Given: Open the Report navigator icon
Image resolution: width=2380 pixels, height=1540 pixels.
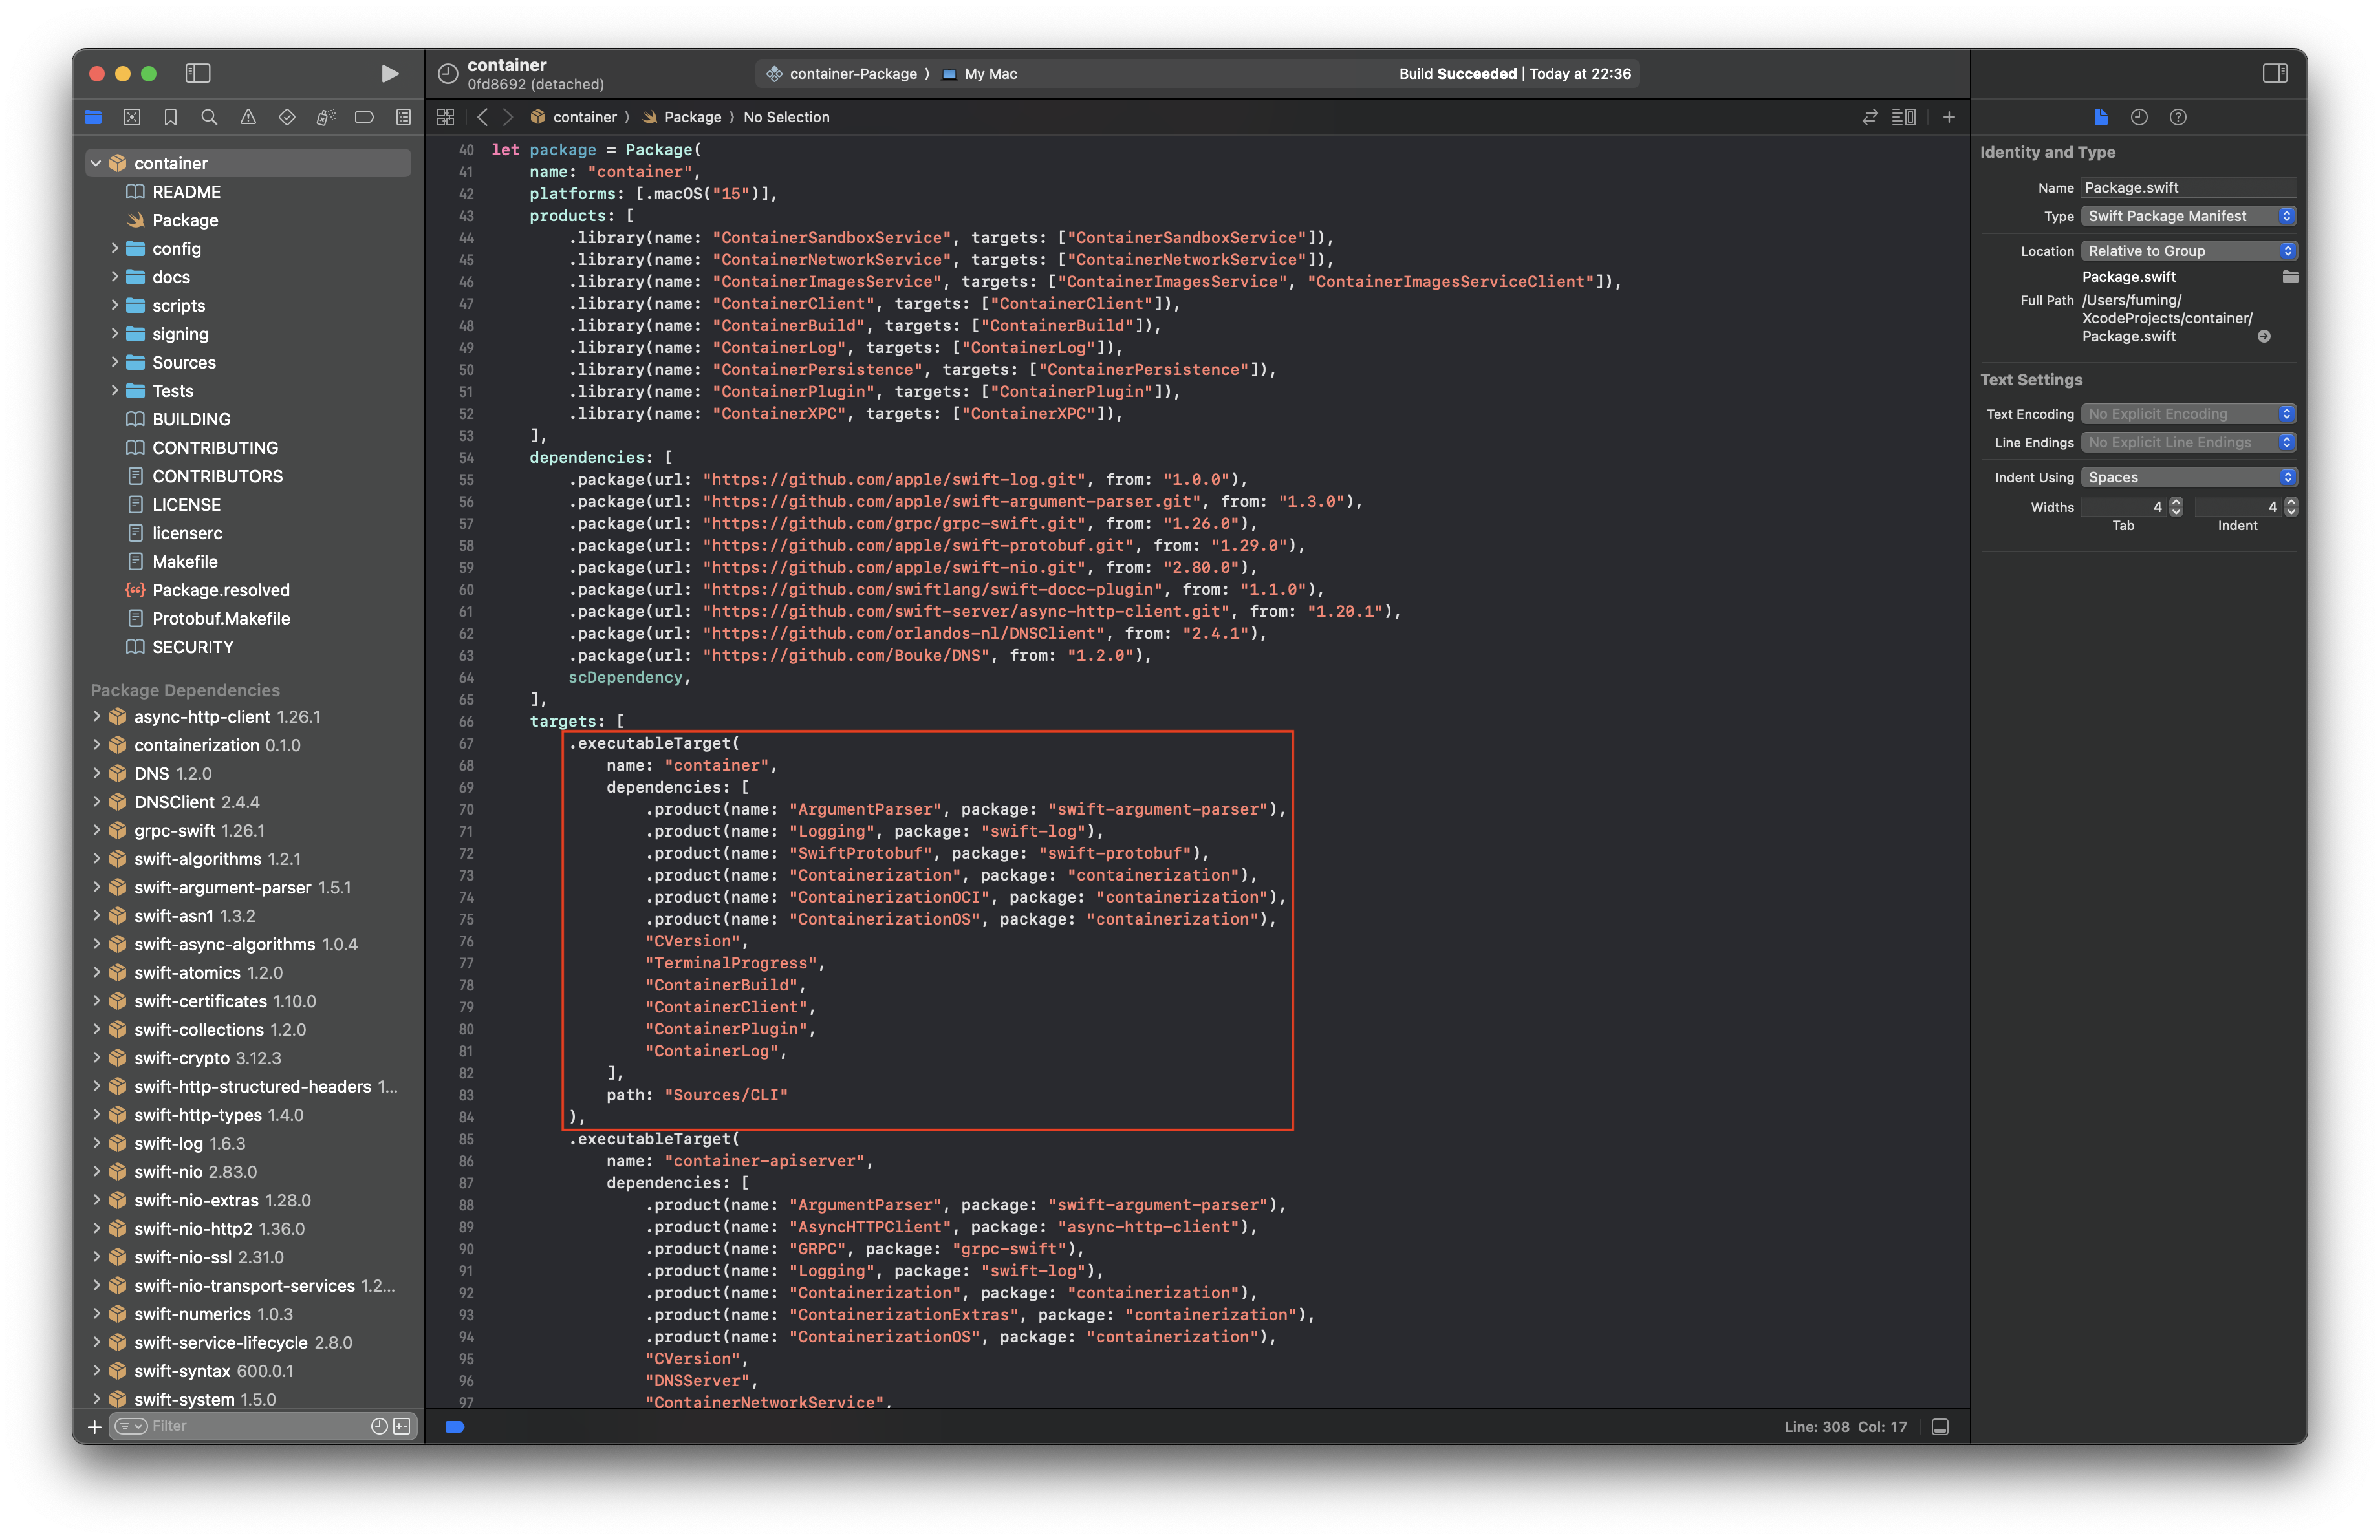Looking at the screenshot, I should pos(403,117).
